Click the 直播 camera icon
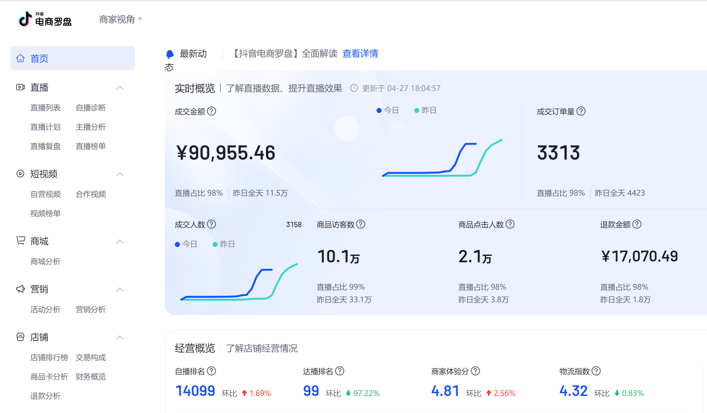707x413 pixels. (x=20, y=87)
